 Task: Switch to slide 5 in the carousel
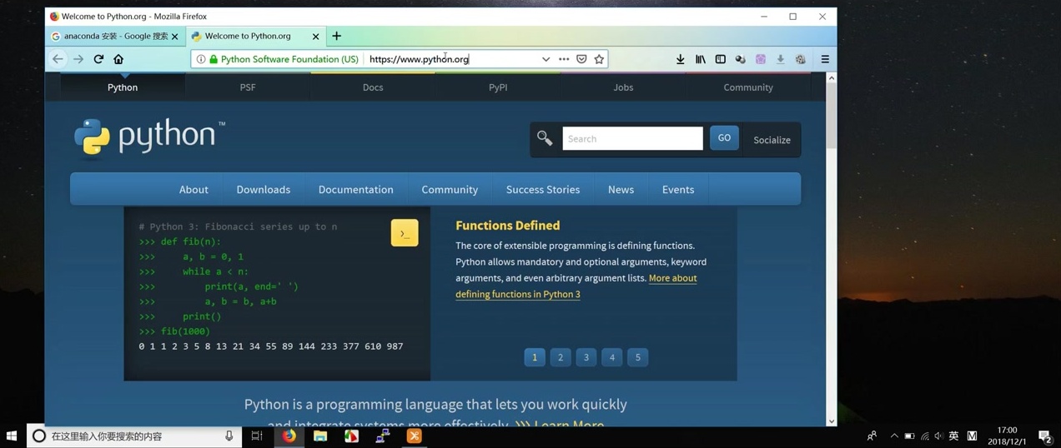[638, 357]
